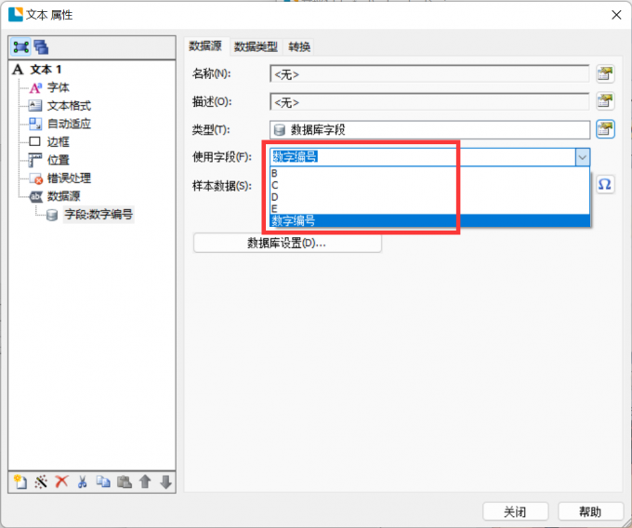Screen dimensions: 632x528
Task: Click the wizard wand icon in bottom toolbar
Action: pyautogui.click(x=41, y=482)
